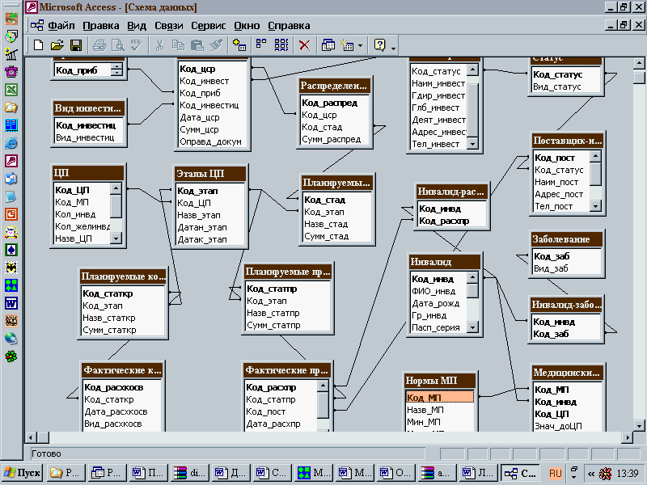Click the red X Clear Layout icon
647x485 pixels.
[304, 45]
